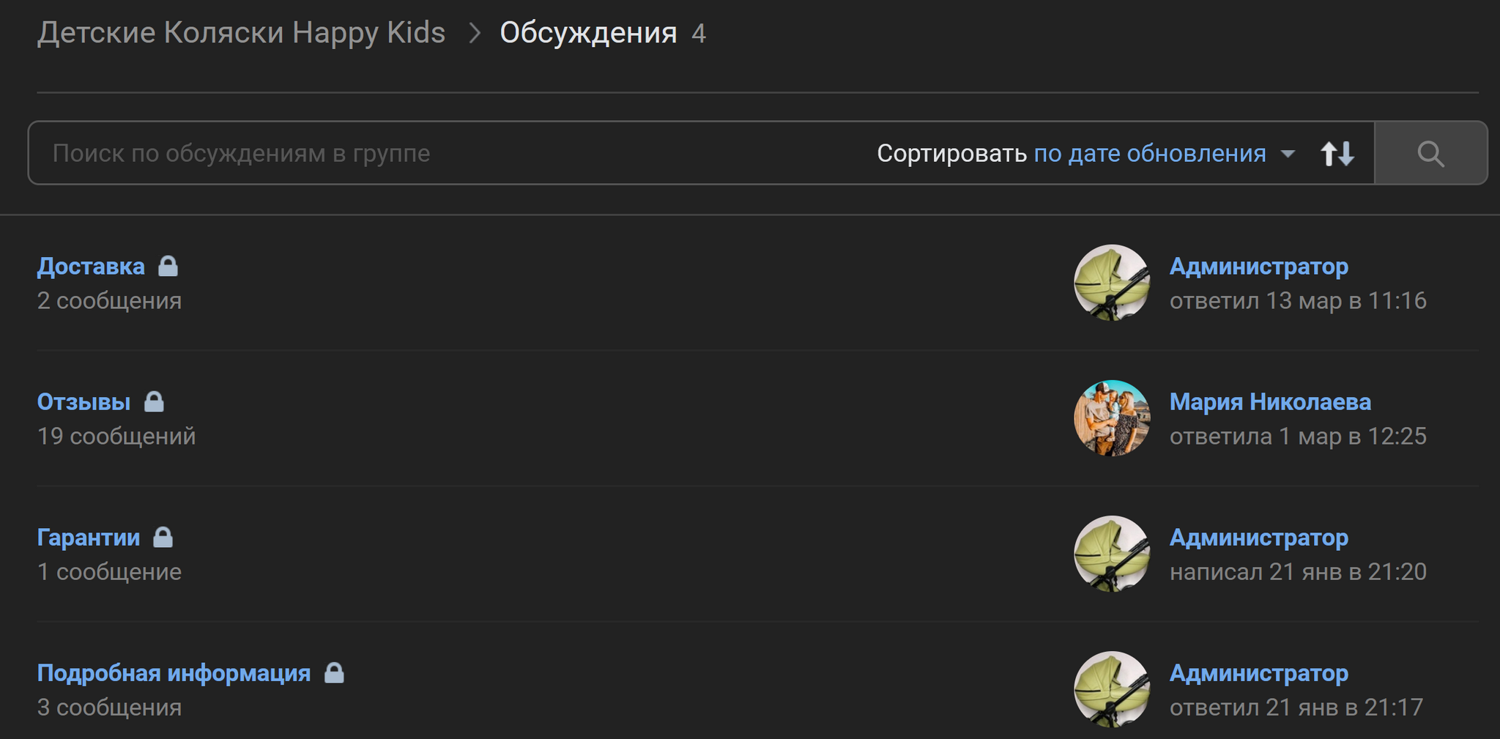Image resolution: width=1500 pixels, height=739 pixels.
Task: Click the lock icon beside Гарантии
Action: (163, 538)
